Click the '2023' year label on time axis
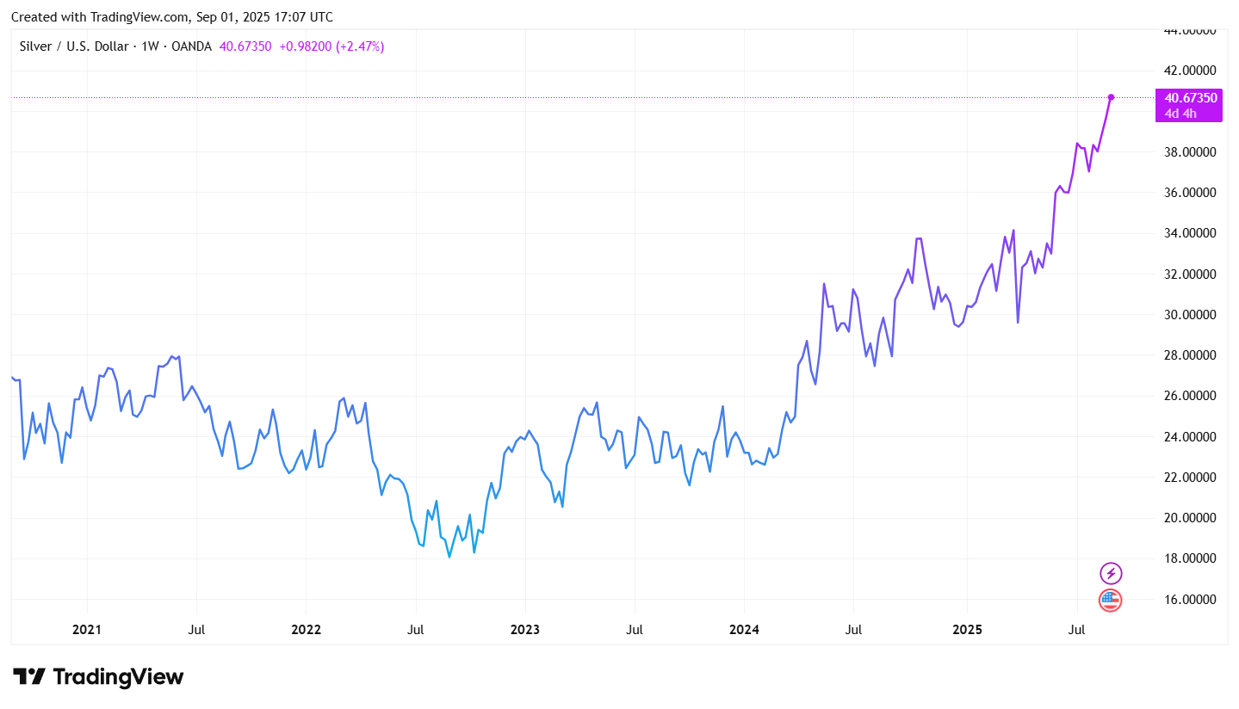 click(524, 630)
